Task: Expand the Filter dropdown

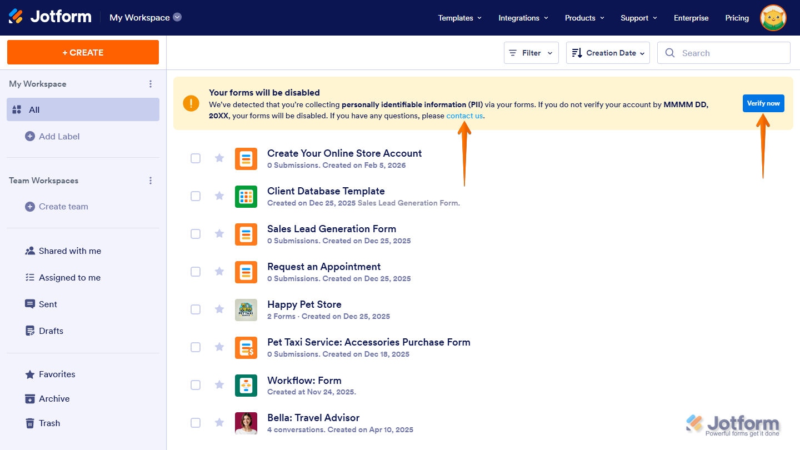Action: tap(531, 53)
